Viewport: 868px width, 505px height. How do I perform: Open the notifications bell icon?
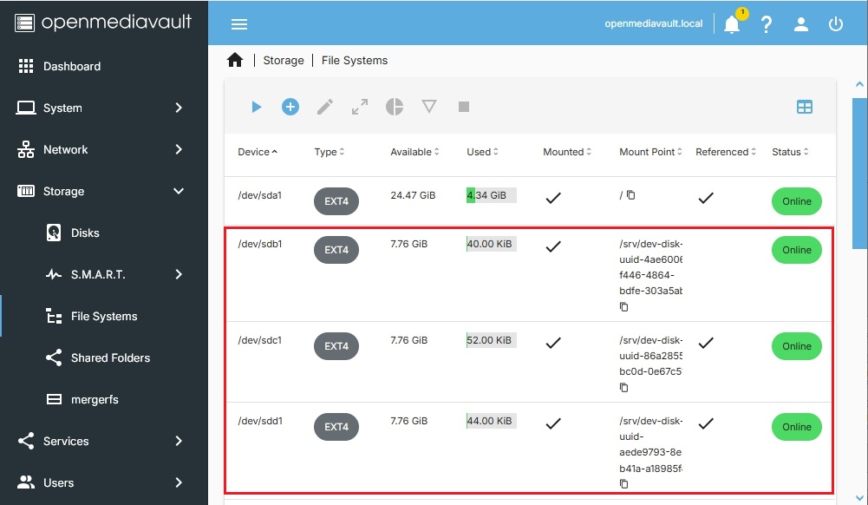tap(732, 24)
